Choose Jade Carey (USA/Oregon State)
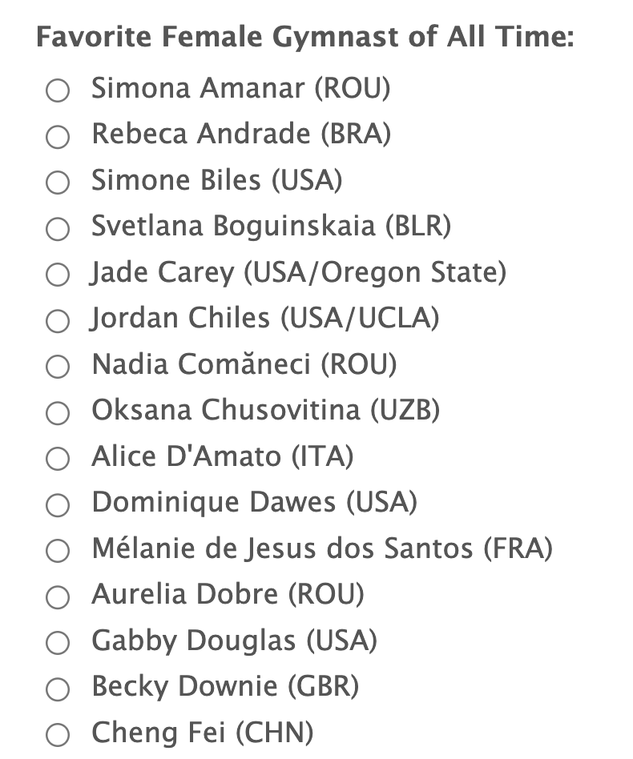The height and width of the screenshot is (759, 633). 58,275
